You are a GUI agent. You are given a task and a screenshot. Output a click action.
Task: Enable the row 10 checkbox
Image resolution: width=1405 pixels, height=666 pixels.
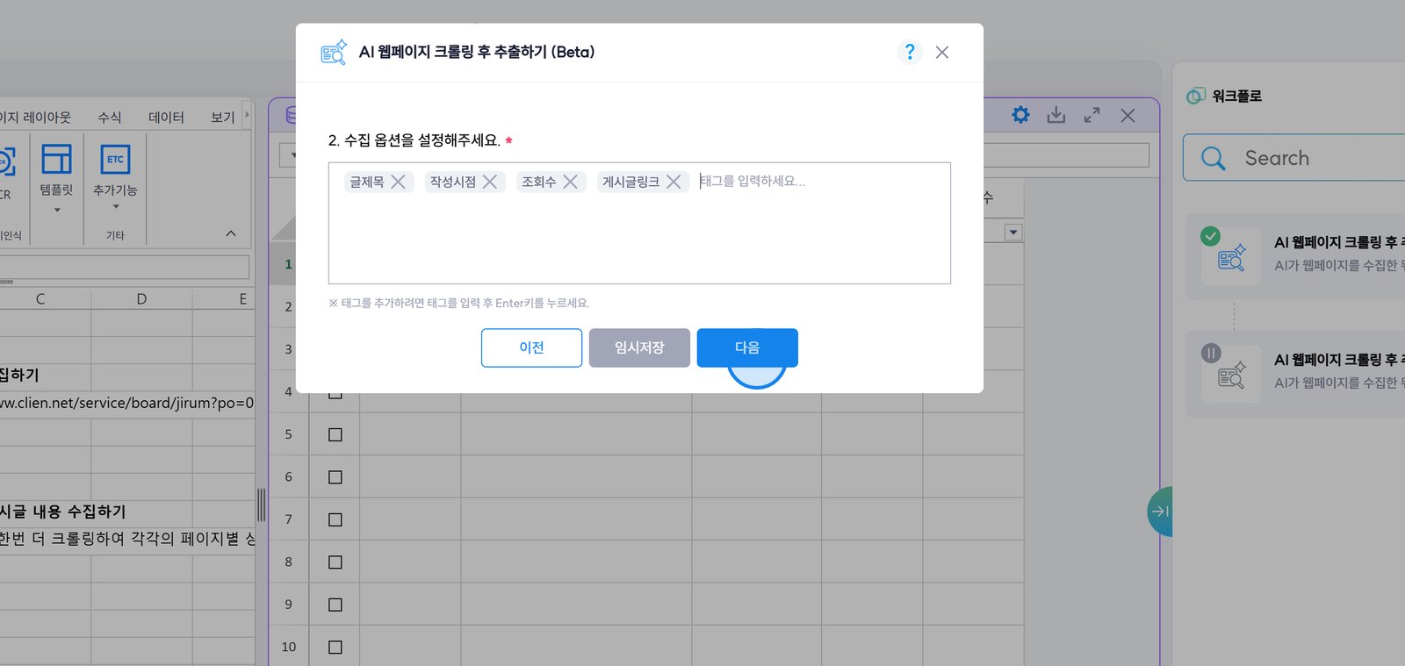335,648
